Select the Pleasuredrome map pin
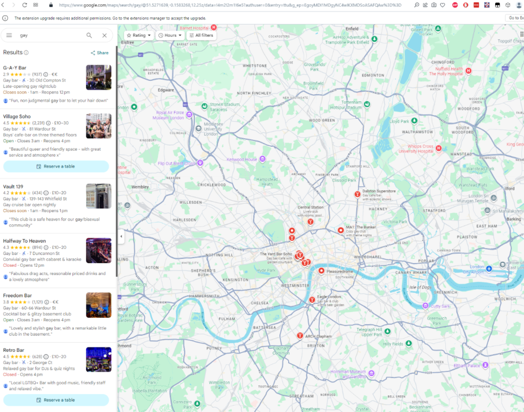Screen dimensions: 524x412 (321, 270)
